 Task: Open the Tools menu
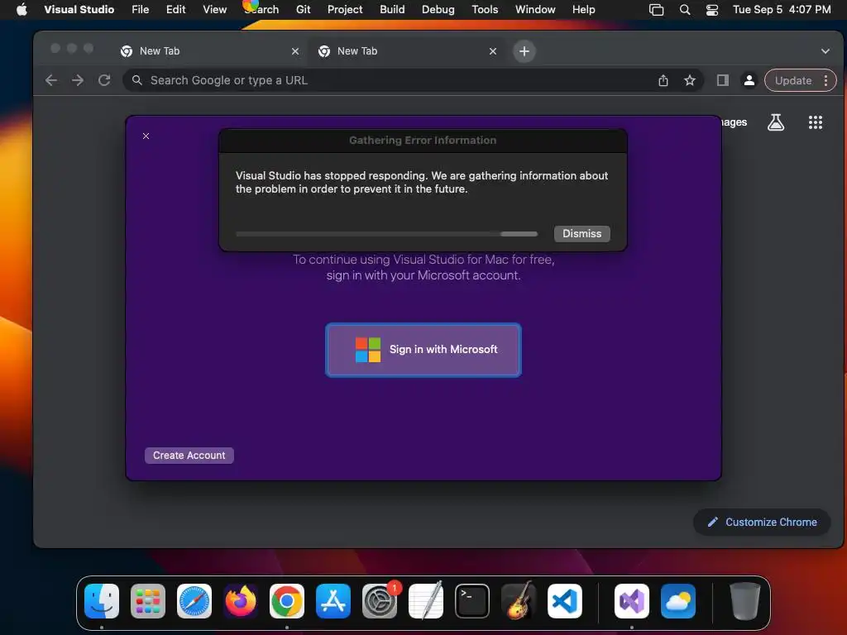point(485,9)
